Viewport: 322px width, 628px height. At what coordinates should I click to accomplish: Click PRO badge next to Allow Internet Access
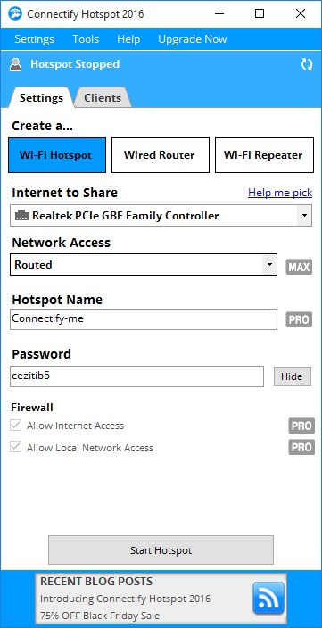301,426
